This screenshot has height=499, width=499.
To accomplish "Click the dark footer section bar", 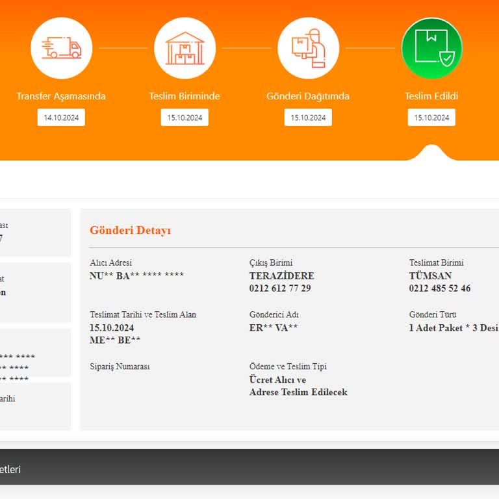I will (x=249, y=467).
